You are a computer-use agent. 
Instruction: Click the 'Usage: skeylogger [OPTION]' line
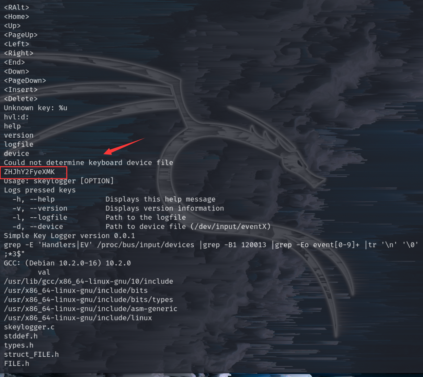click(x=59, y=181)
